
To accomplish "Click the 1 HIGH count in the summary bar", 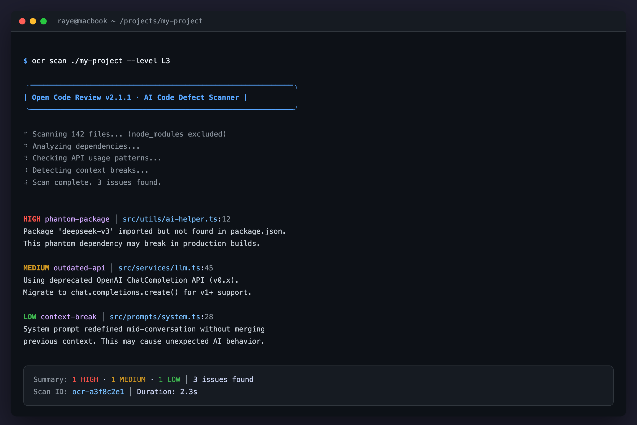I will click(x=85, y=380).
